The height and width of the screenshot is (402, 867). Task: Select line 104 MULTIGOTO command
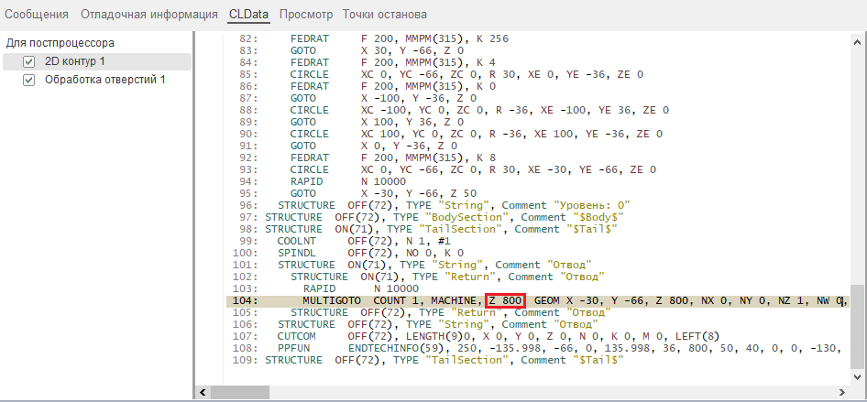click(337, 300)
